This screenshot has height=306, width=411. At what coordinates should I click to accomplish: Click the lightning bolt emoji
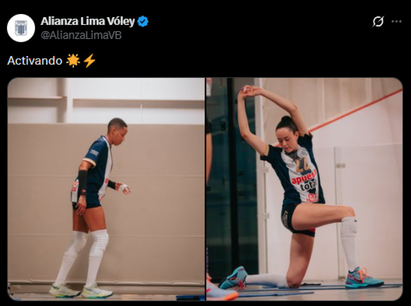tap(89, 61)
